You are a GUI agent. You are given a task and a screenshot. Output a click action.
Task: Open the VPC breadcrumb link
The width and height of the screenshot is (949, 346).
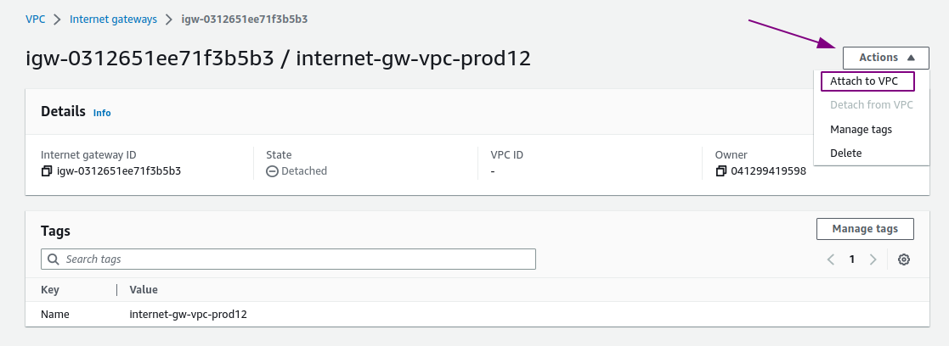click(35, 20)
